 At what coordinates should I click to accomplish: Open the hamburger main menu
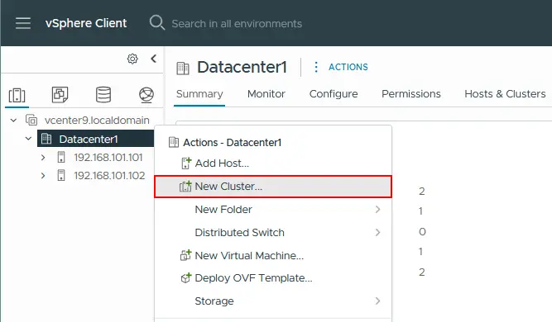tap(23, 23)
